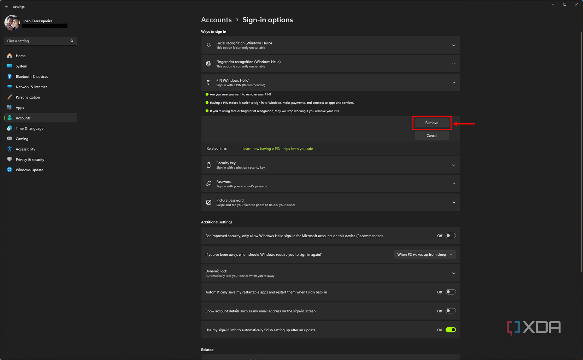Expand the Password sign-in option
The width and height of the screenshot is (583, 360).
331,184
